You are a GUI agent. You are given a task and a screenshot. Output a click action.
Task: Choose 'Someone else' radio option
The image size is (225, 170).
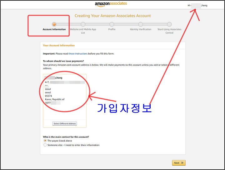pos(45,145)
